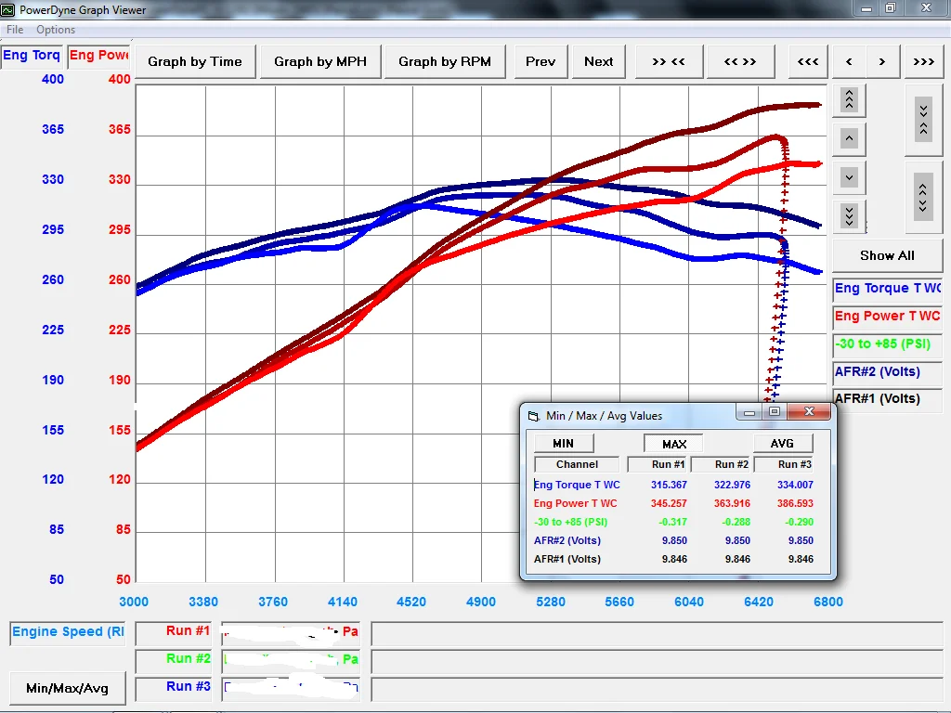
Task: Switch to Graph by MPH
Action: [x=320, y=61]
